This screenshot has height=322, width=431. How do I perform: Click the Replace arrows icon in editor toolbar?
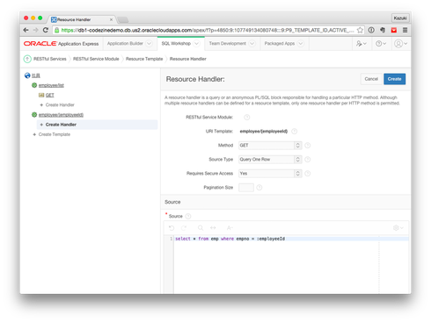tap(213, 228)
